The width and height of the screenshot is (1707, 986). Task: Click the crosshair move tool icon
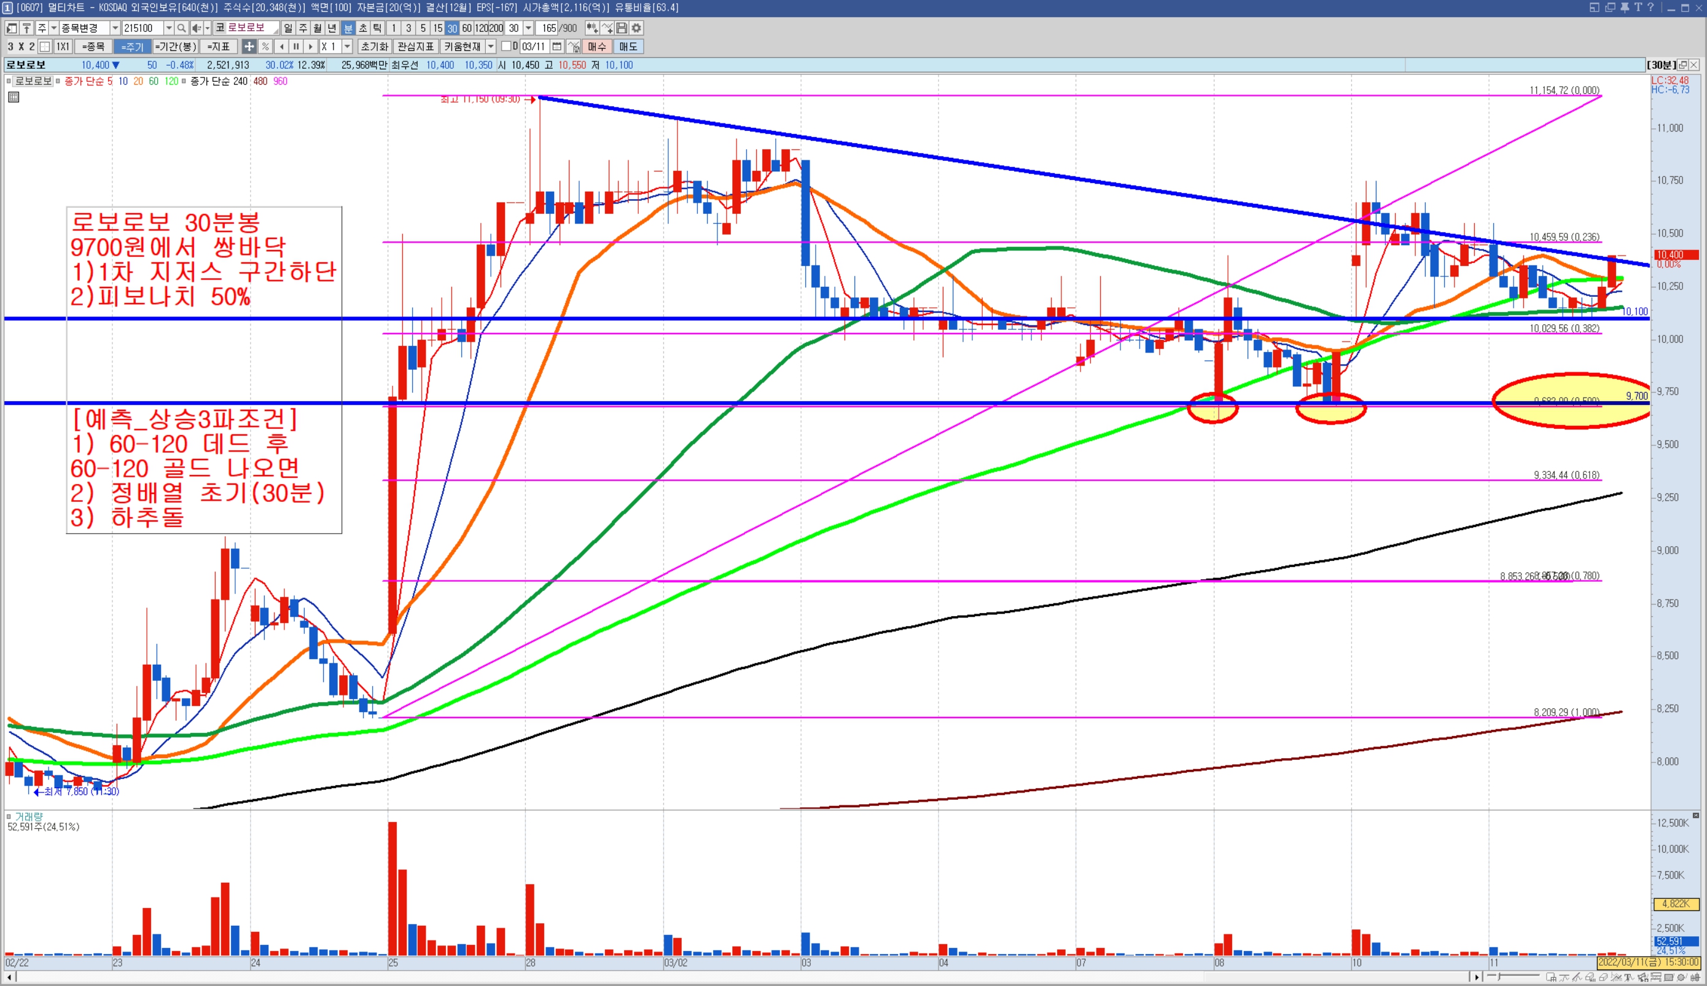pyautogui.click(x=249, y=47)
